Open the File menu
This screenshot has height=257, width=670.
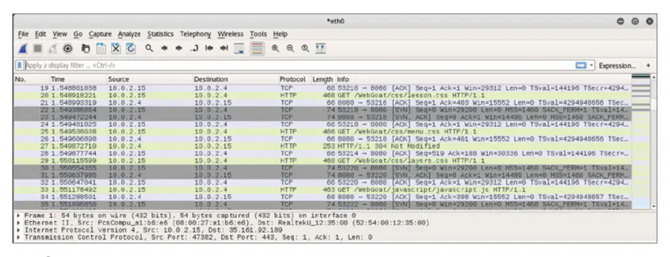[x=24, y=34]
